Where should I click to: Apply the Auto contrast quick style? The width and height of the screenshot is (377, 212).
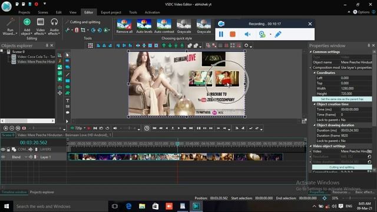pos(164,26)
